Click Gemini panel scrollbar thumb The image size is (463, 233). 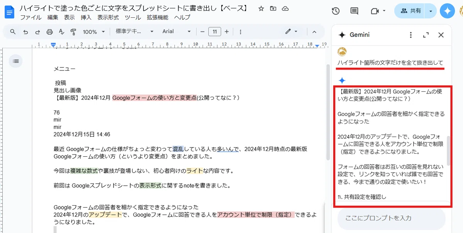click(448, 151)
